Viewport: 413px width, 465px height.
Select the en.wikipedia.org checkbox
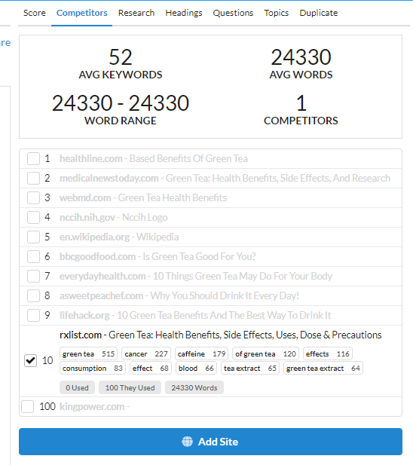coord(33,237)
